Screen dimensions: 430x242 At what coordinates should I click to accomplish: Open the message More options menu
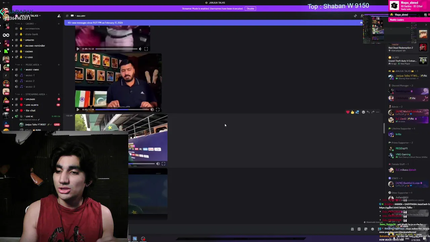coord(378,112)
